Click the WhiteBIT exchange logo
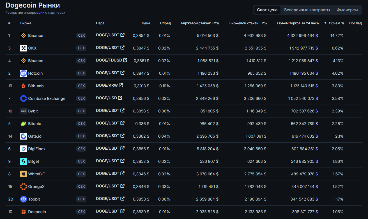Screen dimensions: 368x219 pos(24,174)
